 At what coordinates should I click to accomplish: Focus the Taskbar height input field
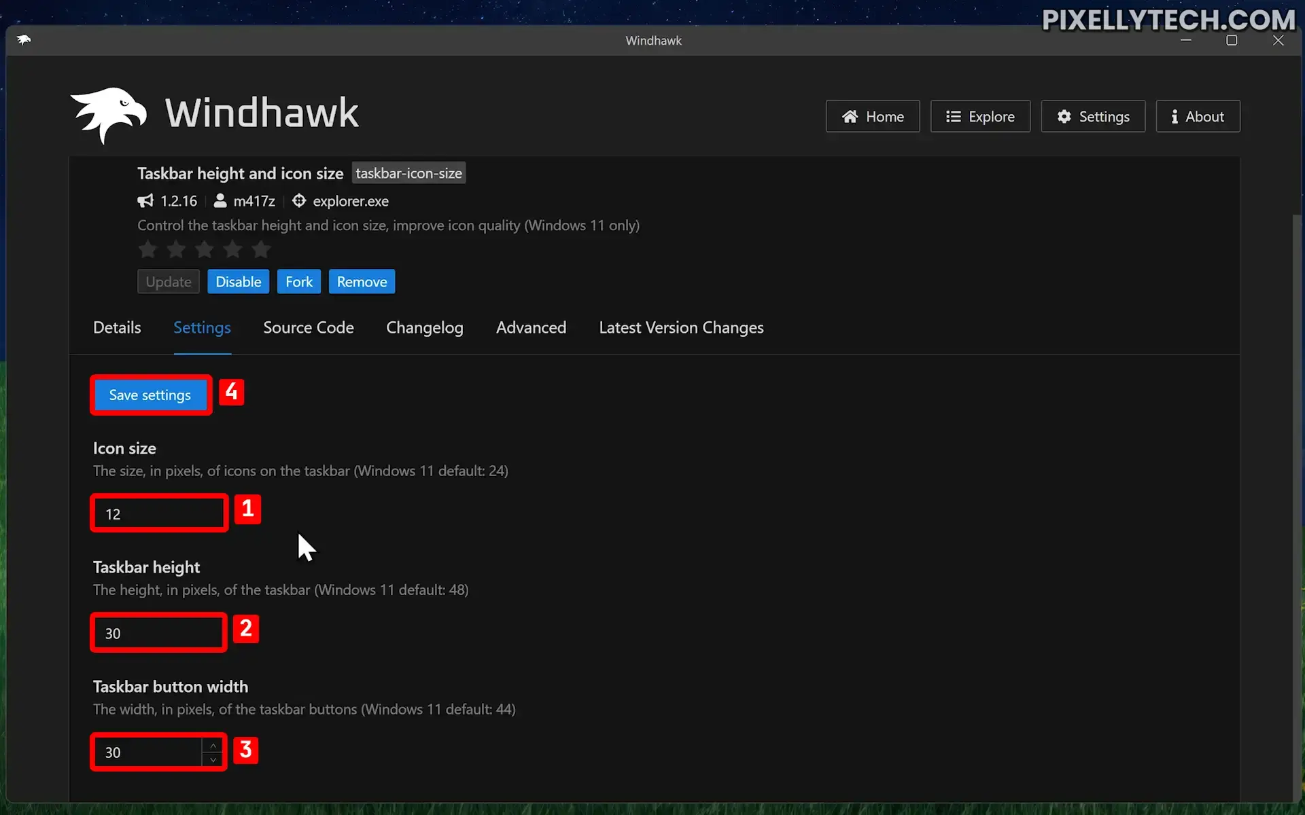tap(158, 633)
